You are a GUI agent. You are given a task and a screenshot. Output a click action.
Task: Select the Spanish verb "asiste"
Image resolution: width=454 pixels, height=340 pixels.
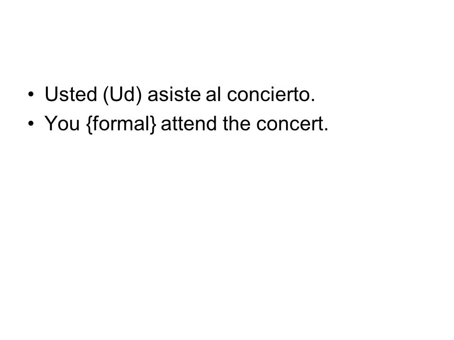click(174, 94)
